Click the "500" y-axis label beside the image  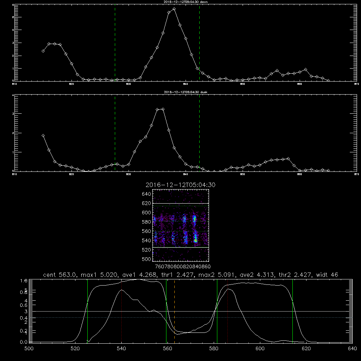[x=147, y=259]
